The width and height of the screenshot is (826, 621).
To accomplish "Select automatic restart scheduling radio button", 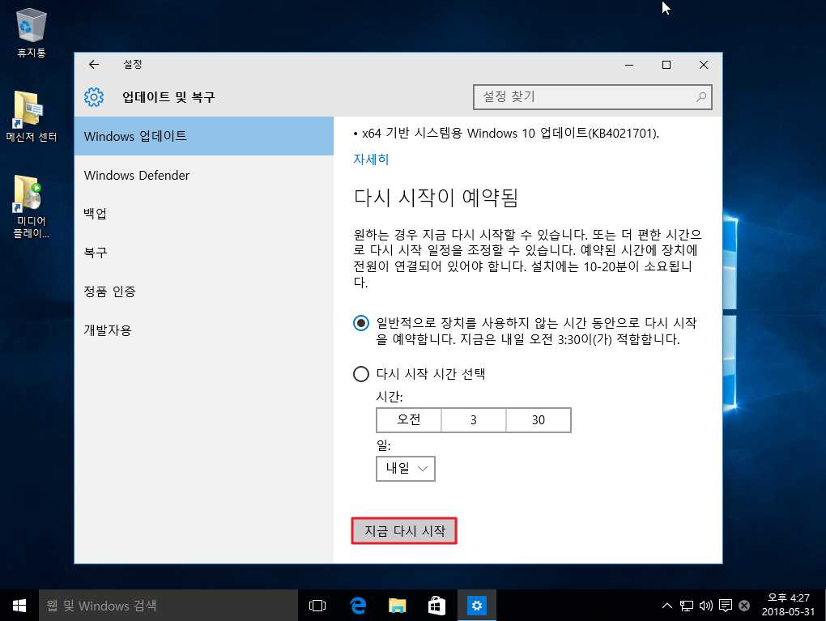I will (x=361, y=323).
